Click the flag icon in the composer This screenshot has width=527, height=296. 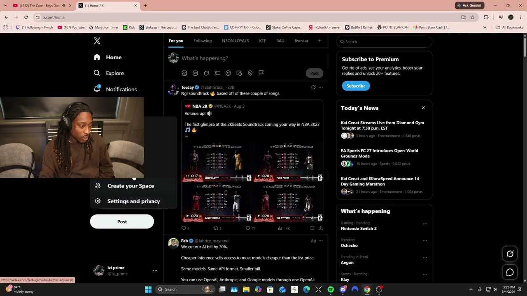point(261,73)
